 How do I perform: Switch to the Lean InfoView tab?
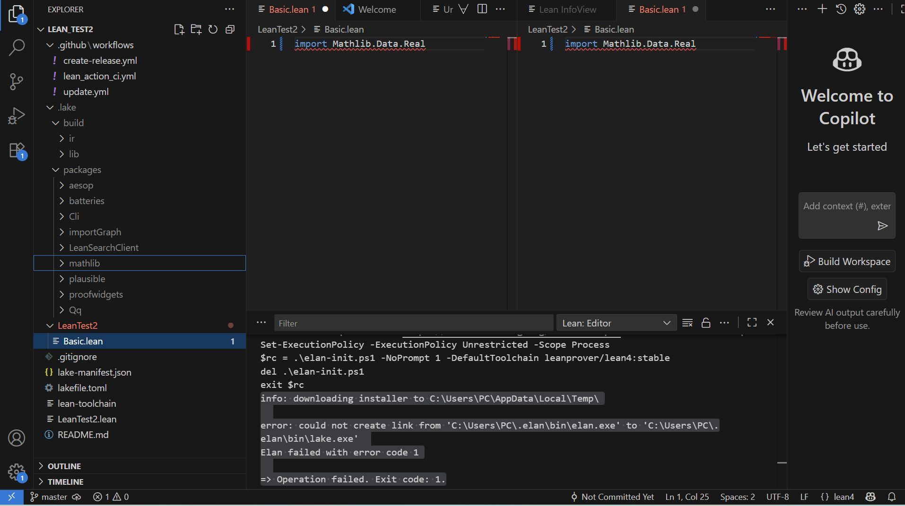pos(567,9)
